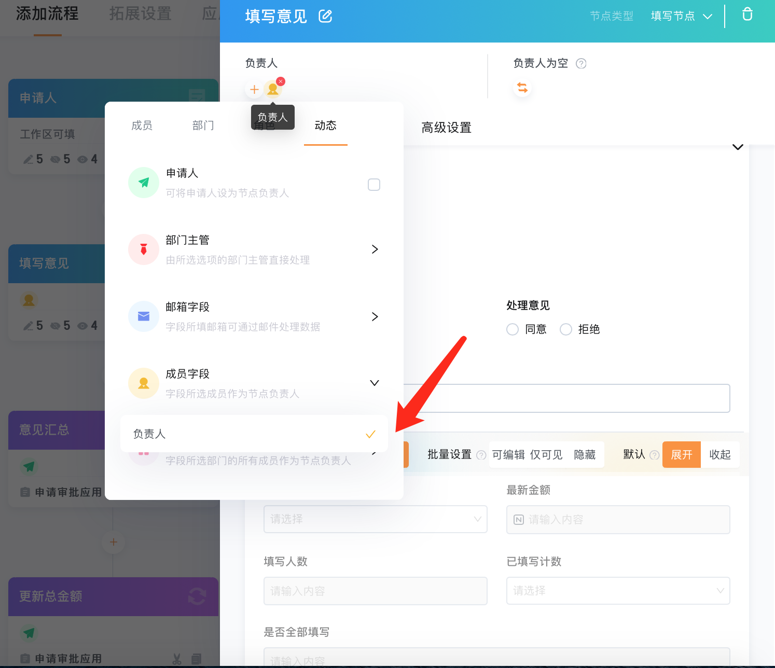Click the 成员字段 option title
Screen dimensions: 775x668
(187, 374)
